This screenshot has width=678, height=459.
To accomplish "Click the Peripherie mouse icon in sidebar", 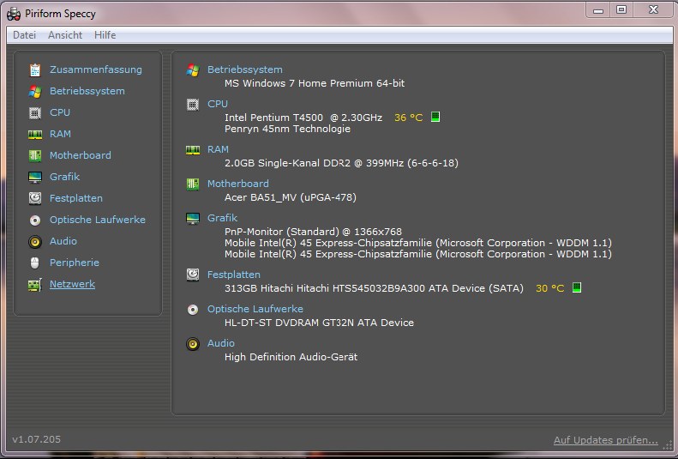I will pyautogui.click(x=35, y=263).
